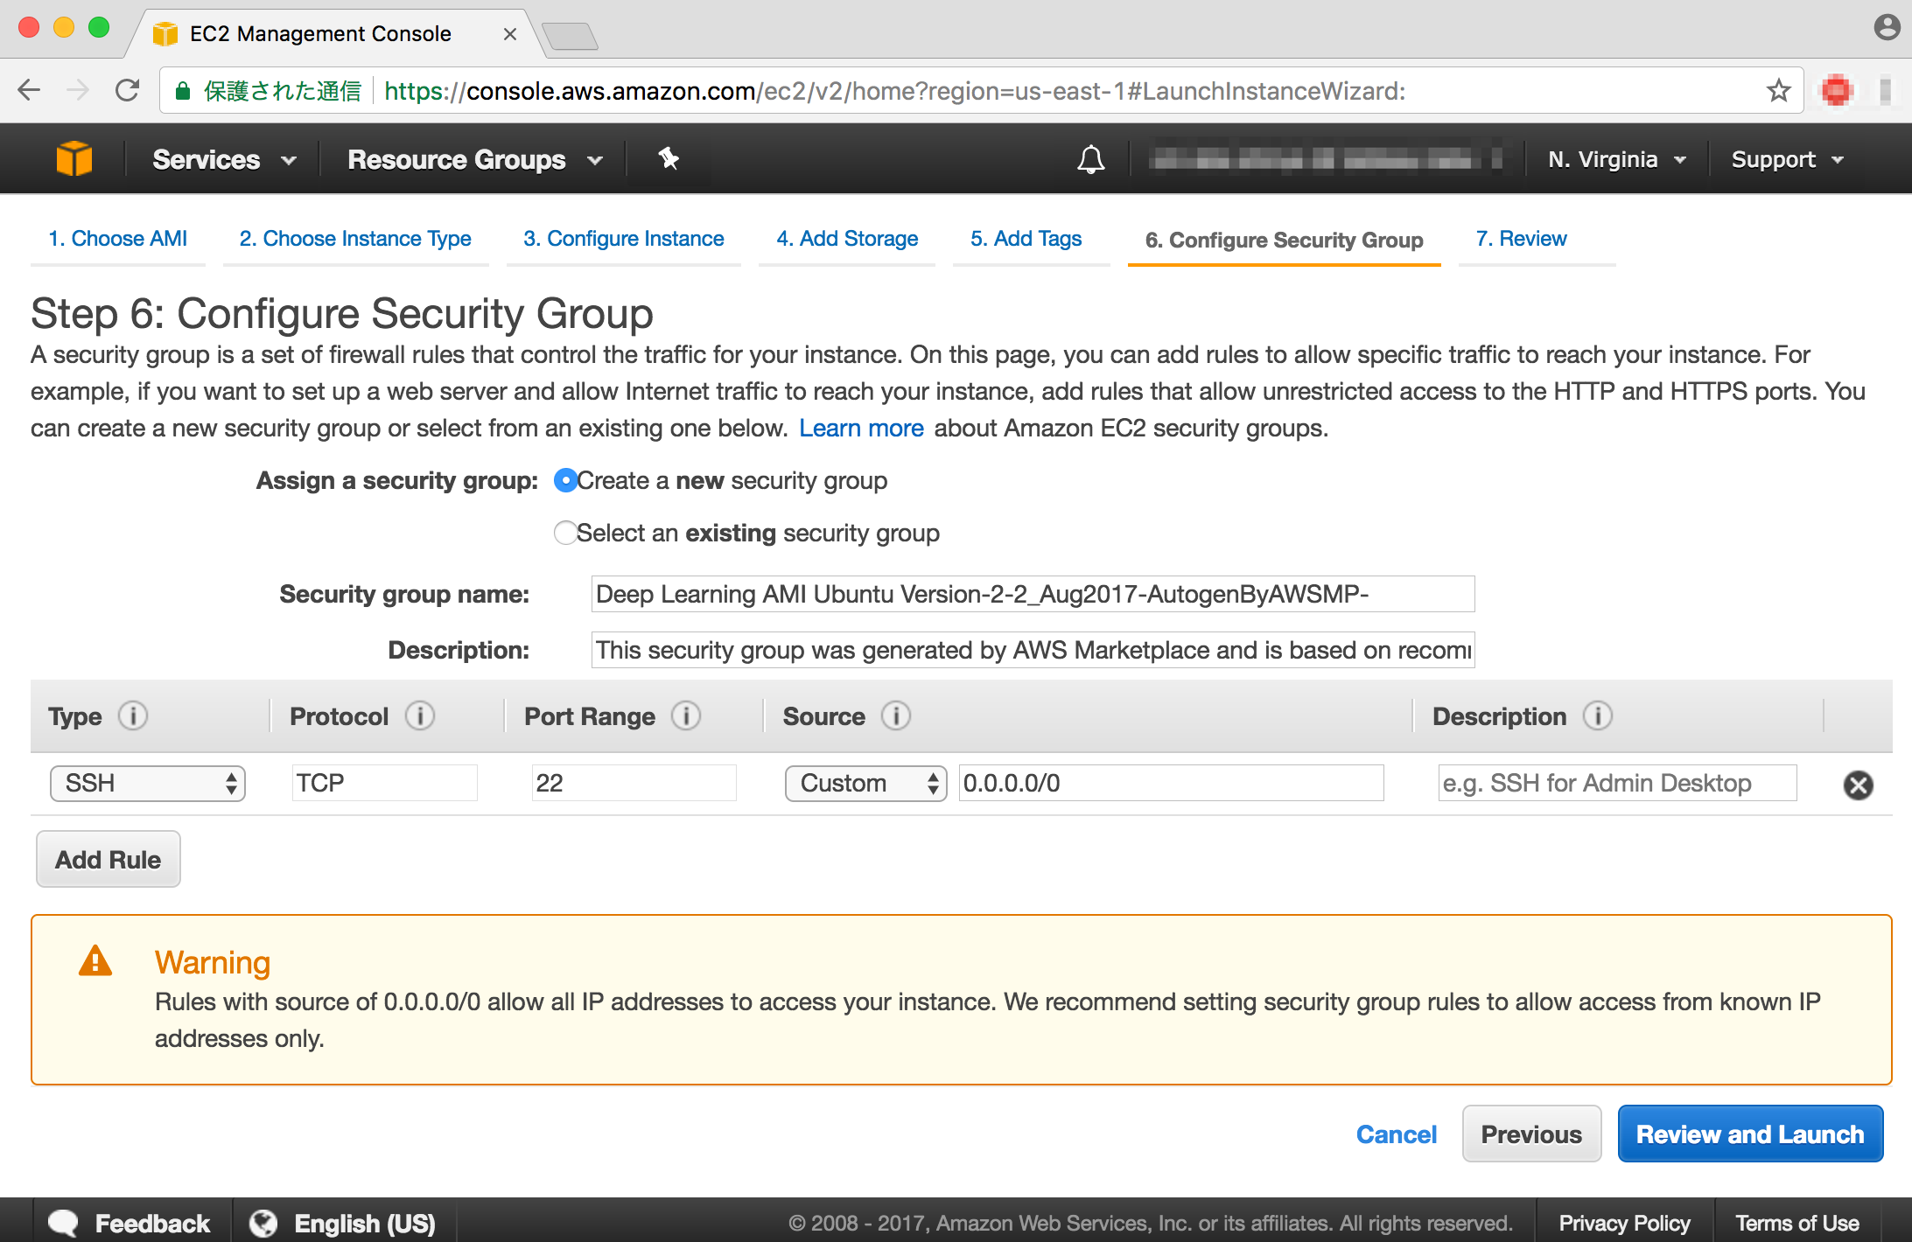The width and height of the screenshot is (1912, 1242).
Task: Open the Resource Groups menu
Action: pyautogui.click(x=475, y=159)
